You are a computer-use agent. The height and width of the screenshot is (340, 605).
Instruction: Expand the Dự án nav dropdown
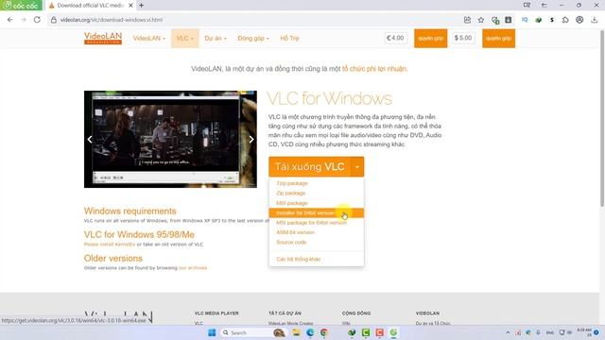[x=216, y=38]
